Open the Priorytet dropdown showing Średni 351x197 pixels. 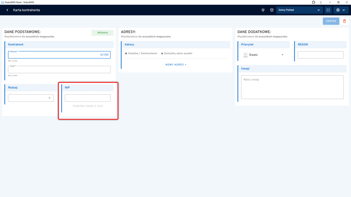tap(264, 55)
